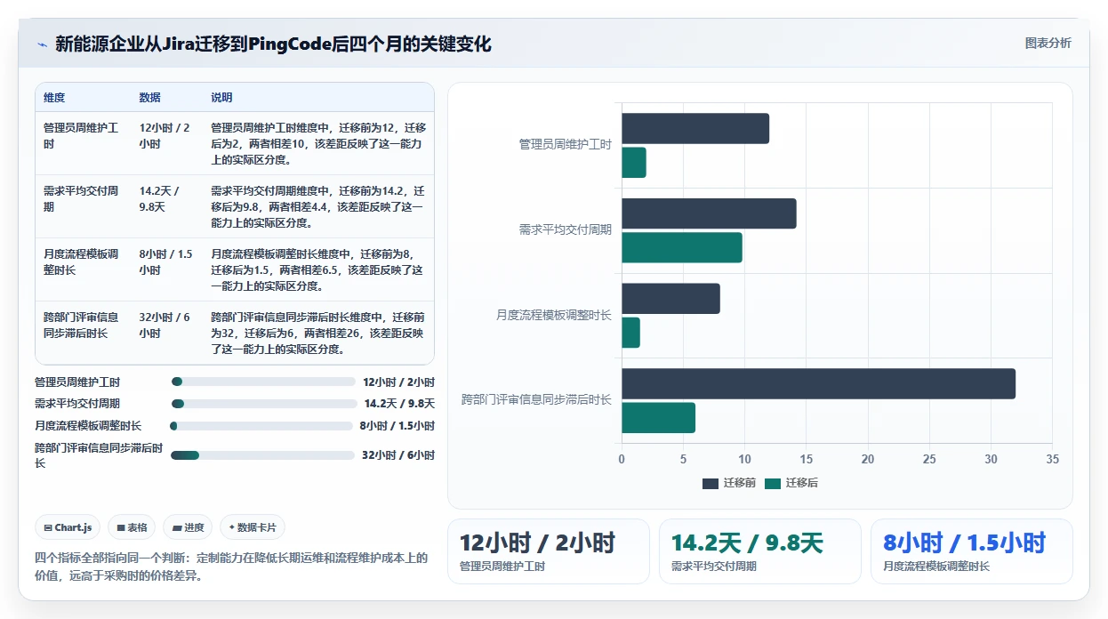
Task: Toggle the 迁移前 legend item
Action: point(728,483)
